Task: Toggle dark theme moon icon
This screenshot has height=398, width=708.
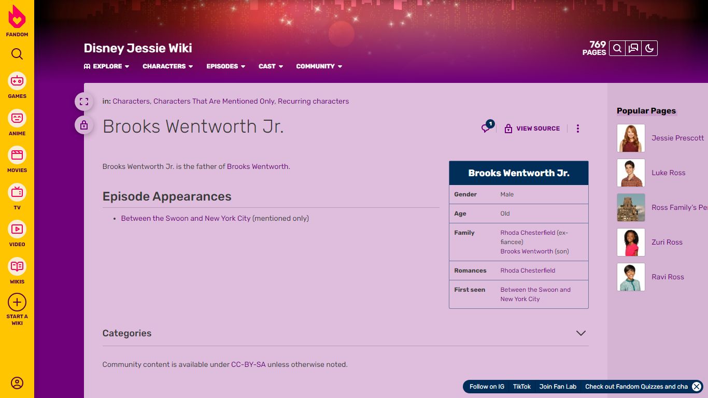Action: click(649, 48)
